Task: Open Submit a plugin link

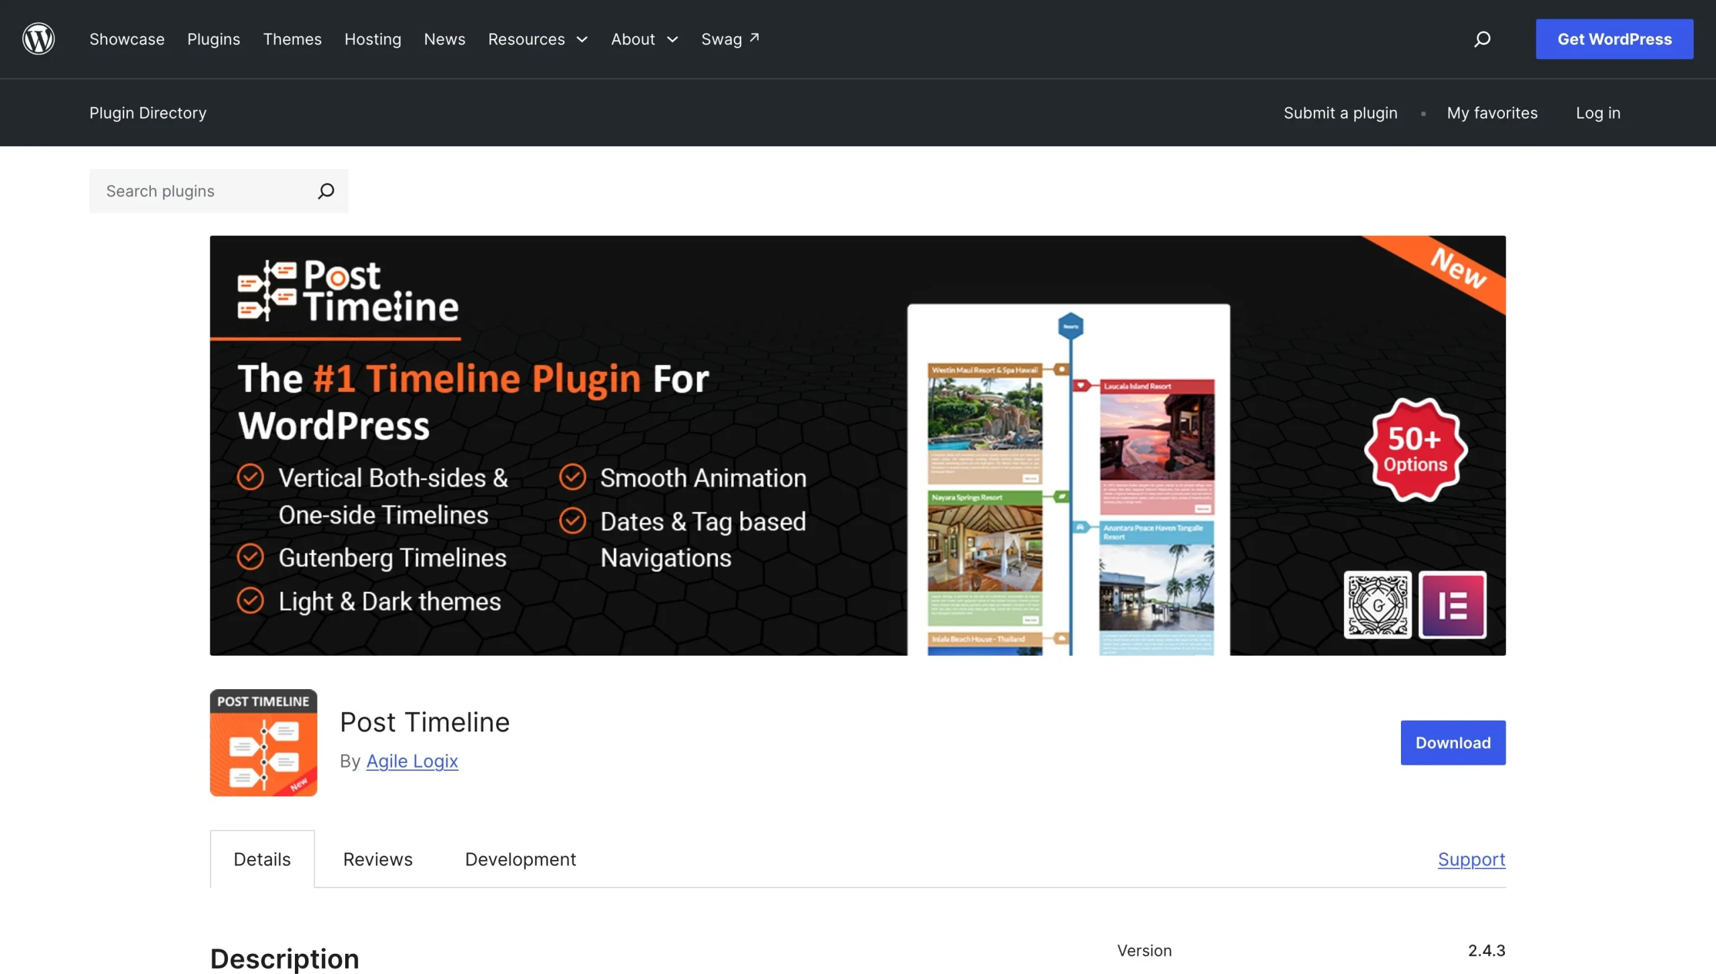Action: coord(1341,113)
